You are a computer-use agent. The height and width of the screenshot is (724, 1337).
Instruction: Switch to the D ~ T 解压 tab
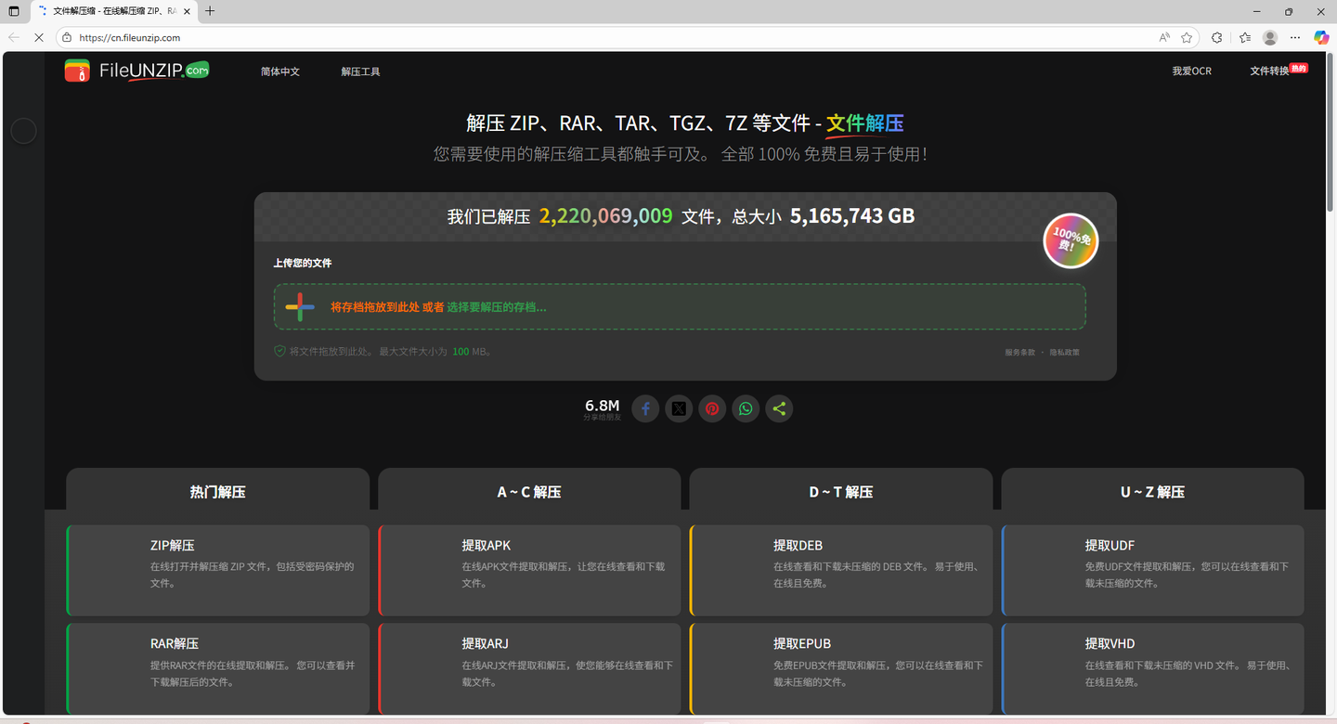[x=840, y=490]
